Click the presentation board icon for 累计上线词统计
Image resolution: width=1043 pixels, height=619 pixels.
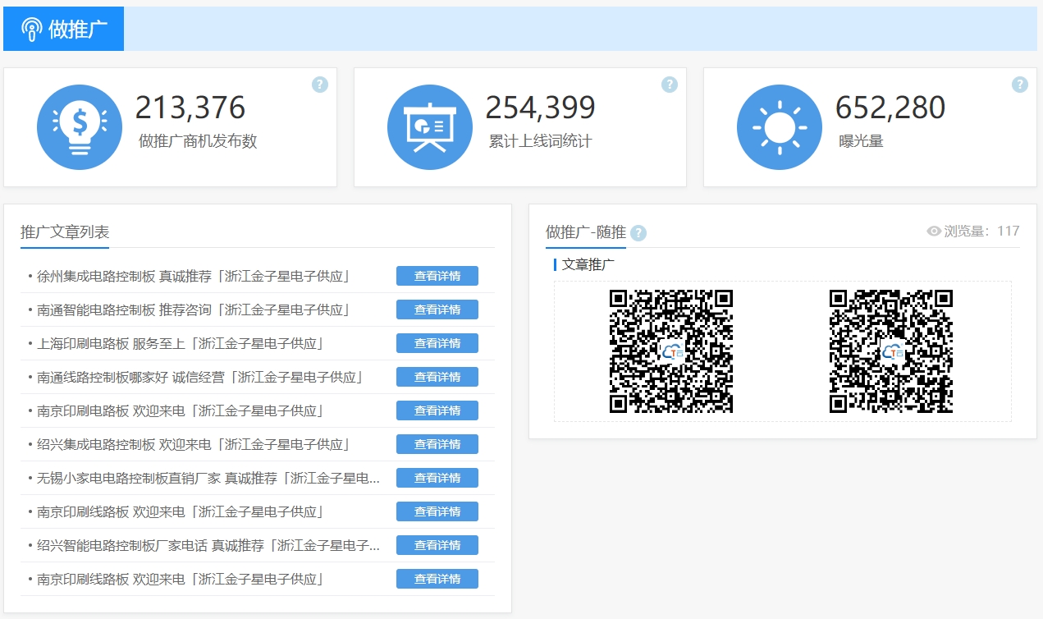(429, 127)
